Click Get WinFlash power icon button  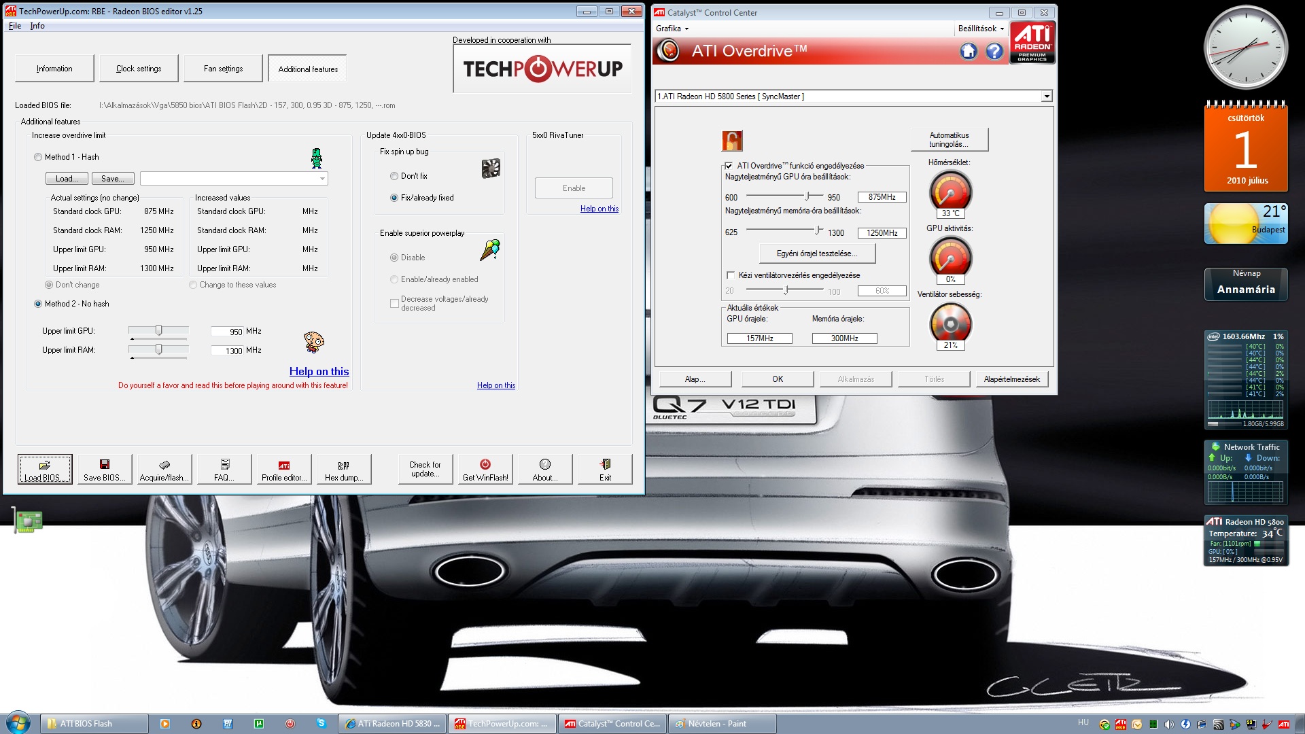click(x=485, y=469)
